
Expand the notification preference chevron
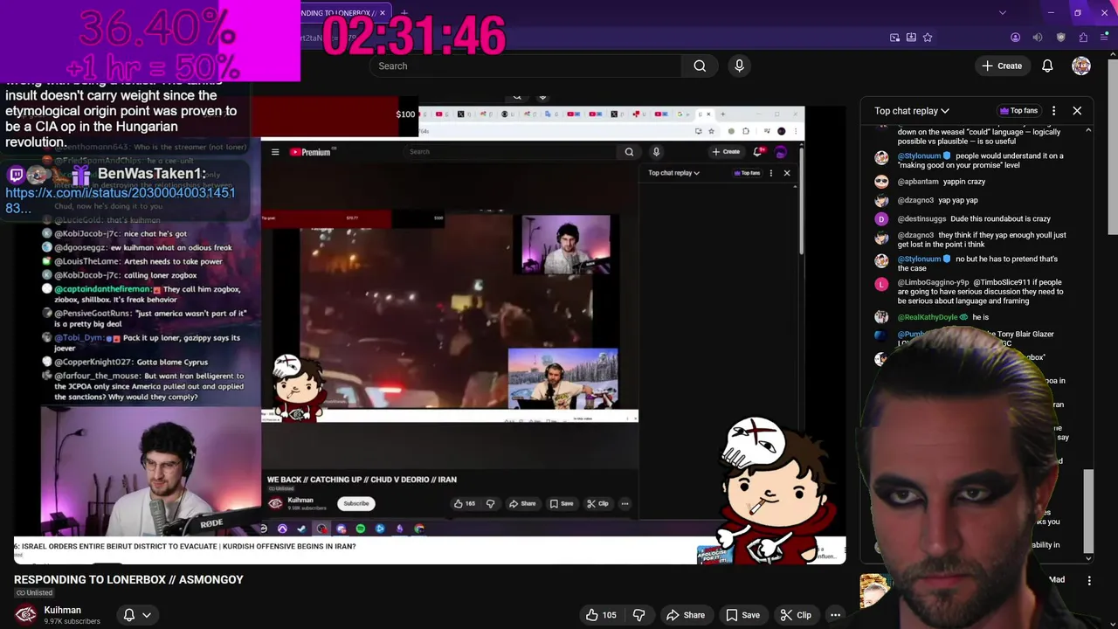pos(147,615)
